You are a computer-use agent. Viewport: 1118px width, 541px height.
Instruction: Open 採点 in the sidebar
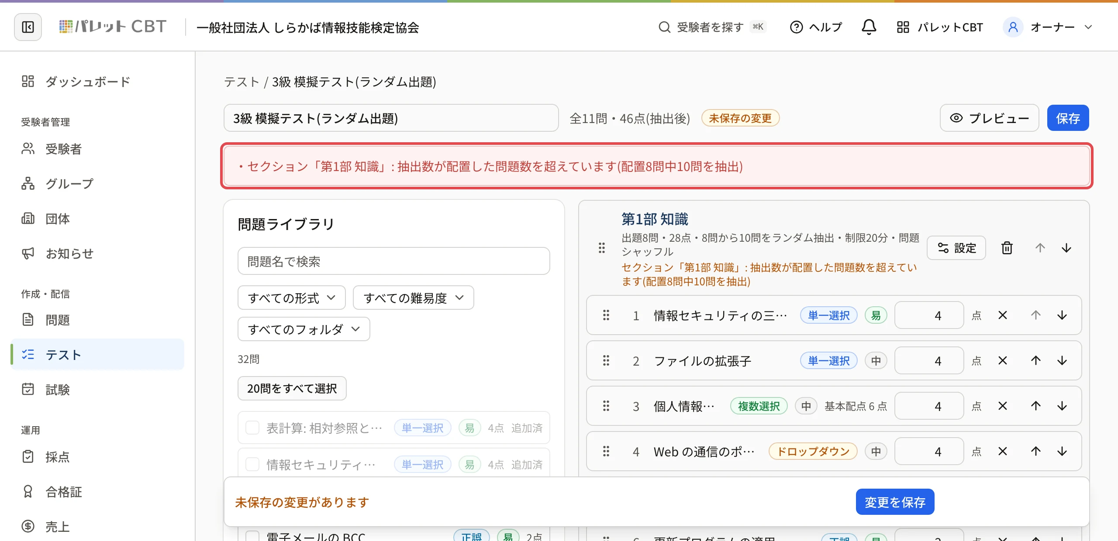coord(97,457)
